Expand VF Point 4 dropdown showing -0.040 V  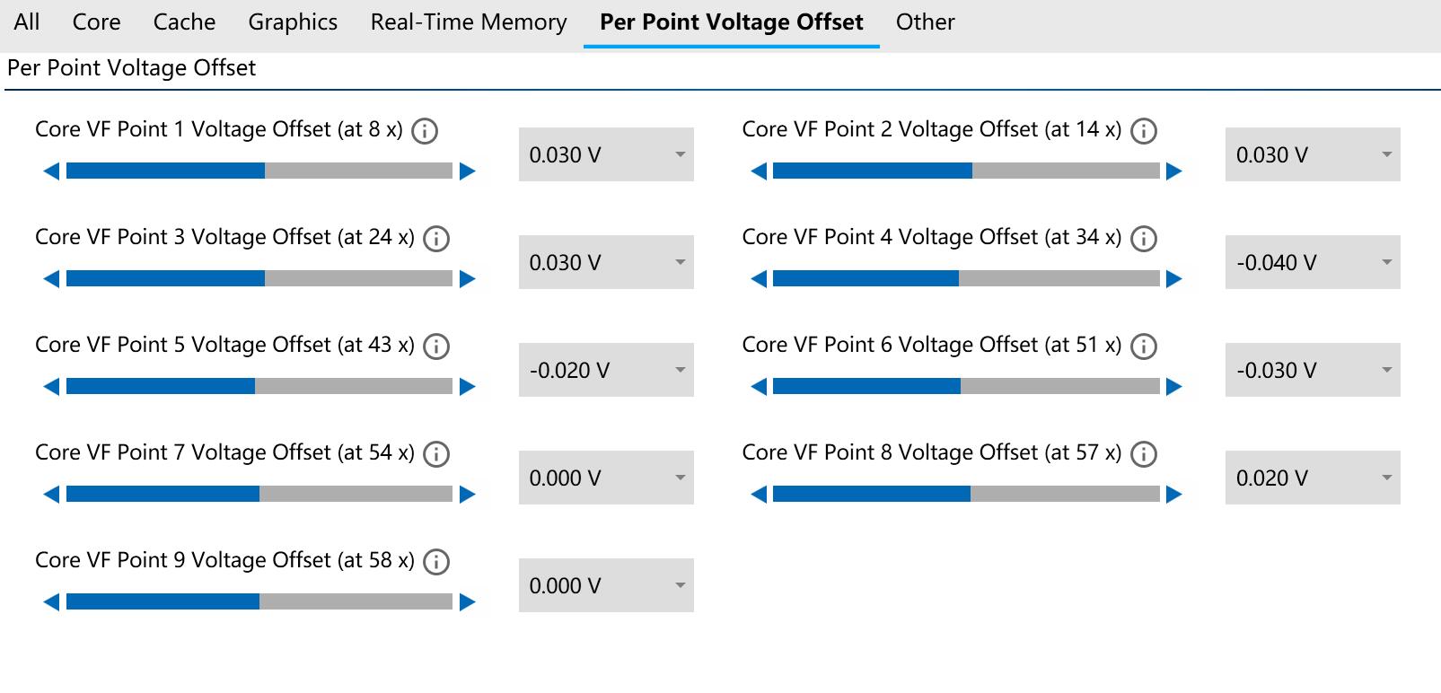coord(1312,262)
